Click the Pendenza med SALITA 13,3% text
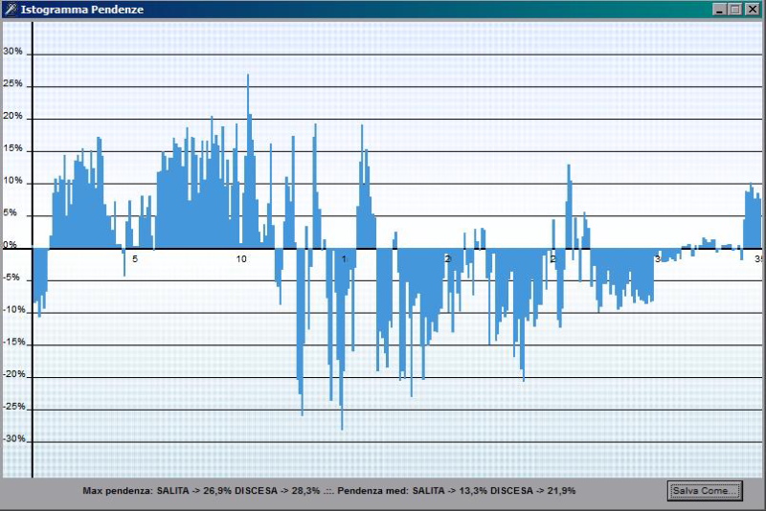 pos(413,491)
